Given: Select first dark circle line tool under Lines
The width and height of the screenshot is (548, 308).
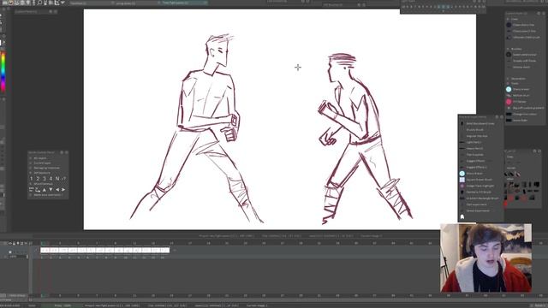Looking at the screenshot, I should point(509,25).
